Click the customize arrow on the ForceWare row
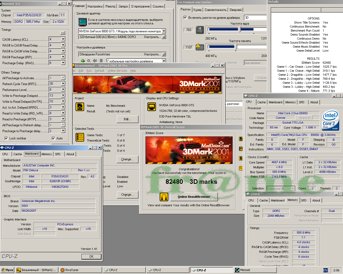The width and height of the screenshot is (343, 274). (164, 54)
